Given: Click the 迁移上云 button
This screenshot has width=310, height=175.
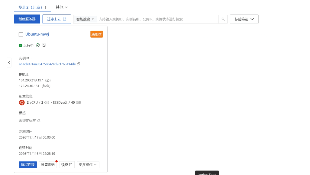Looking at the screenshot, I should [57, 19].
